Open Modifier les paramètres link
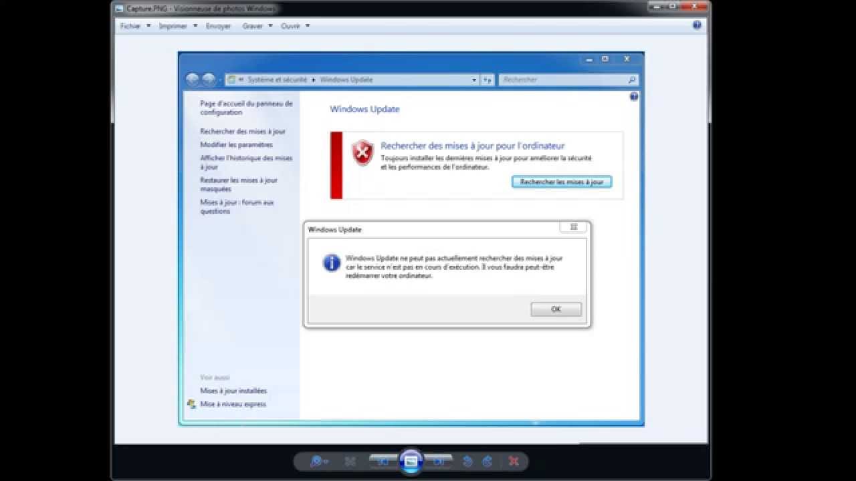Viewport: 856px width, 481px height. [236, 144]
